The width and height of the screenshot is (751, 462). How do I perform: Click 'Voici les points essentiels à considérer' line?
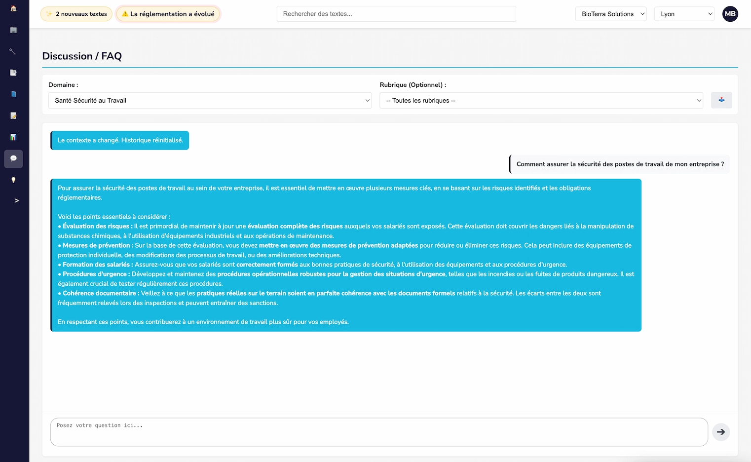click(x=114, y=217)
